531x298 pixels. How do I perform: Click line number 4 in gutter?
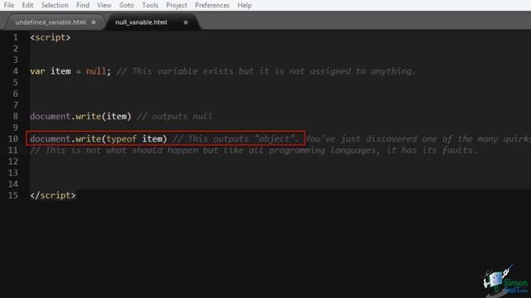tap(16, 71)
